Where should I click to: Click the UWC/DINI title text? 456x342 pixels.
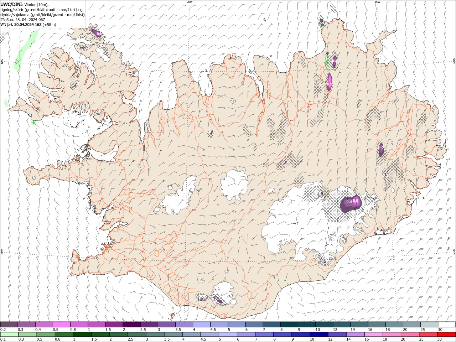[x=11, y=4]
